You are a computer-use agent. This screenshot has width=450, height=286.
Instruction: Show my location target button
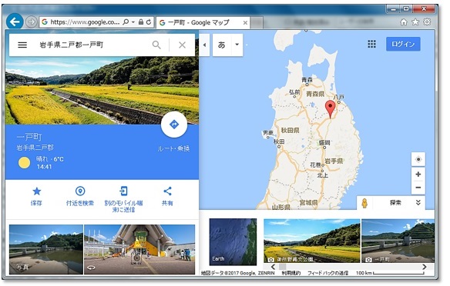point(418,159)
